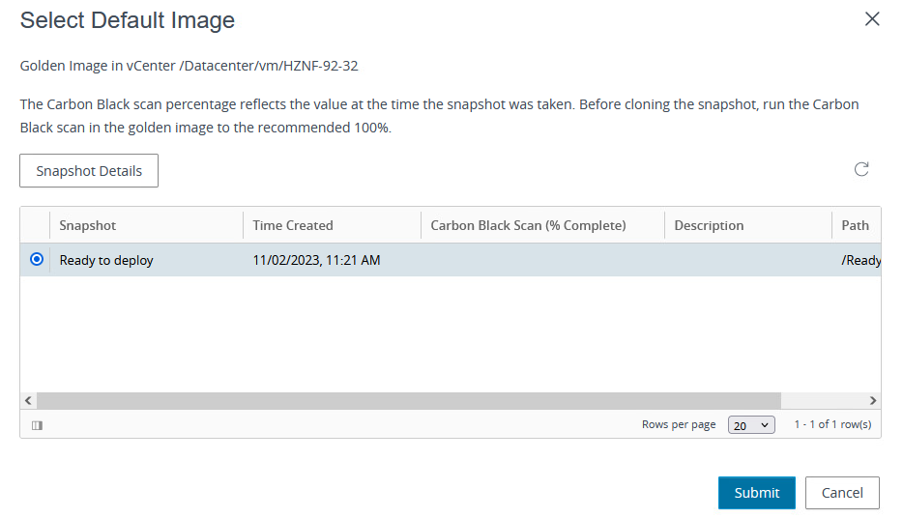The height and width of the screenshot is (518, 903).
Task: Click the Path column header
Action: tap(855, 225)
